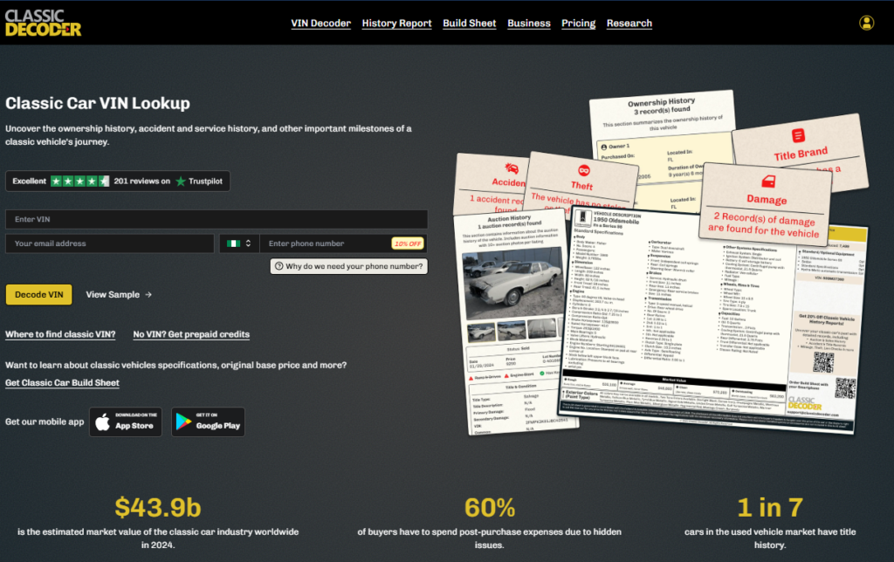Image resolution: width=894 pixels, height=562 pixels.
Task: Click the Apple logo on App Store badge
Action: (103, 421)
